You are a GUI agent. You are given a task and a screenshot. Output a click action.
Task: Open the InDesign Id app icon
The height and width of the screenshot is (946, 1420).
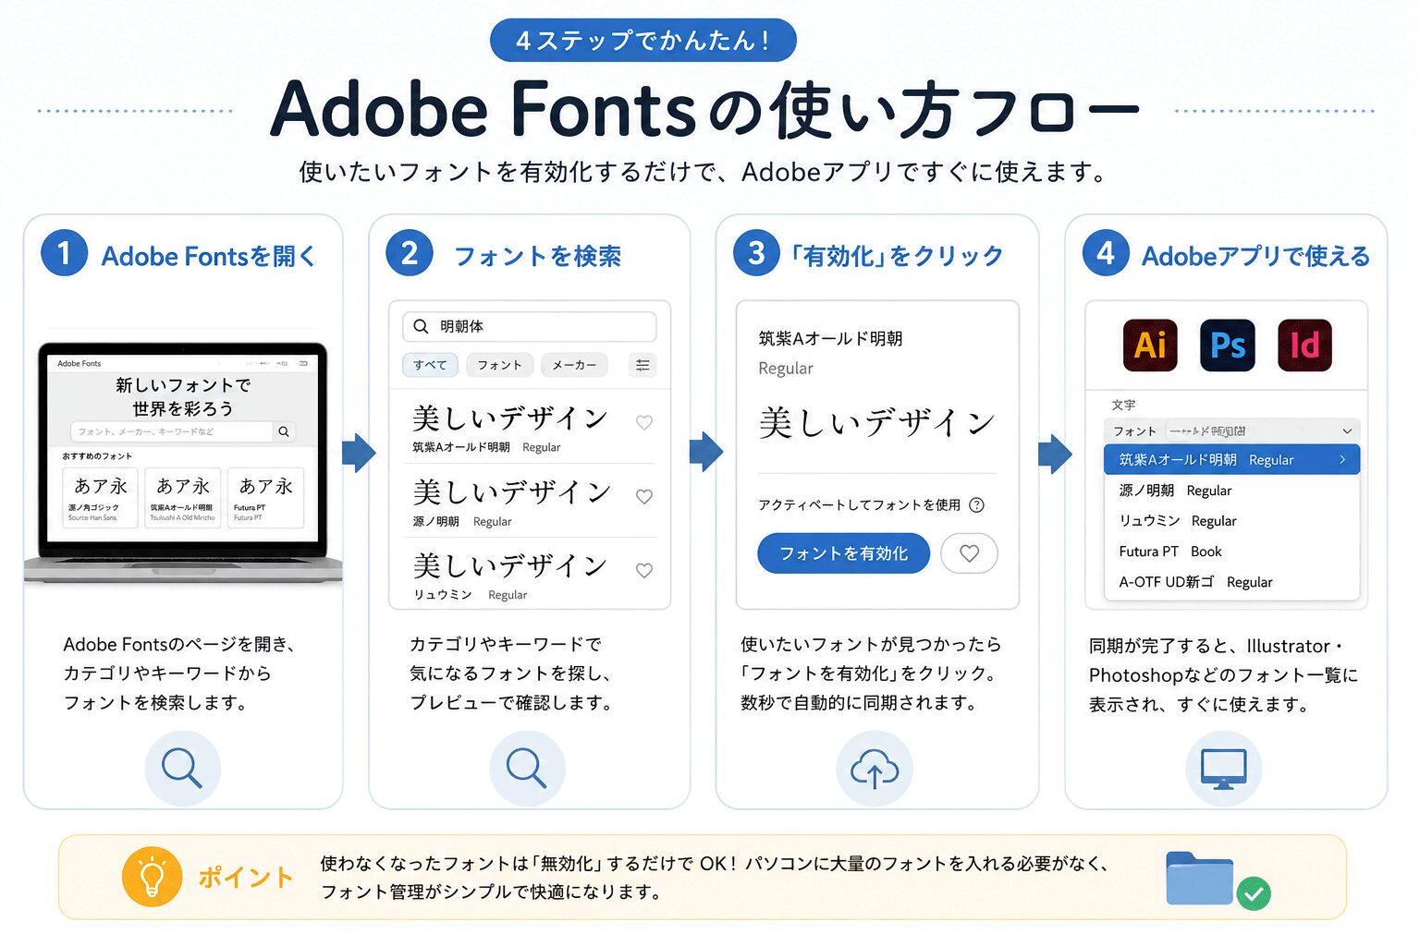pos(1304,345)
